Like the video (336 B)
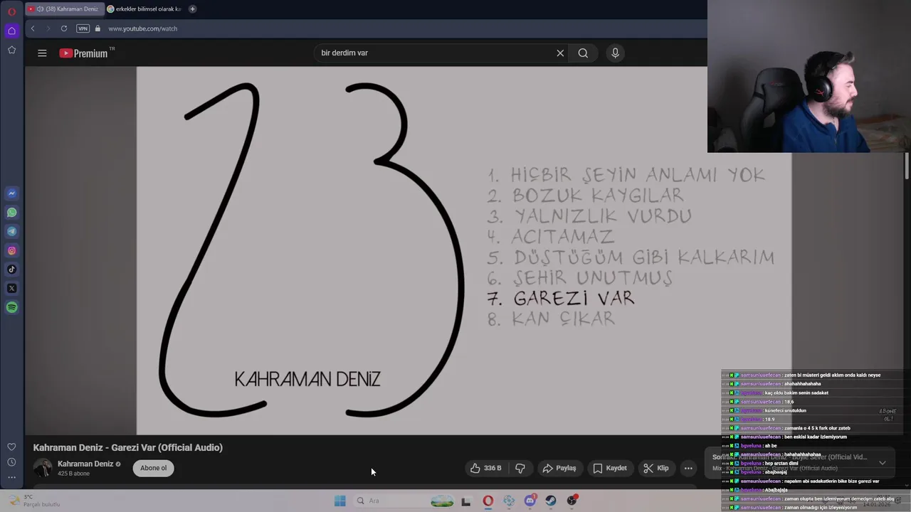The width and height of the screenshot is (911, 512). 485,468
